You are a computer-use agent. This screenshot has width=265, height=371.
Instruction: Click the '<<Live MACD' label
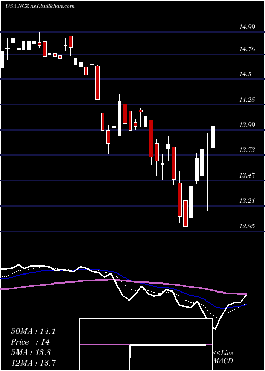(223, 357)
